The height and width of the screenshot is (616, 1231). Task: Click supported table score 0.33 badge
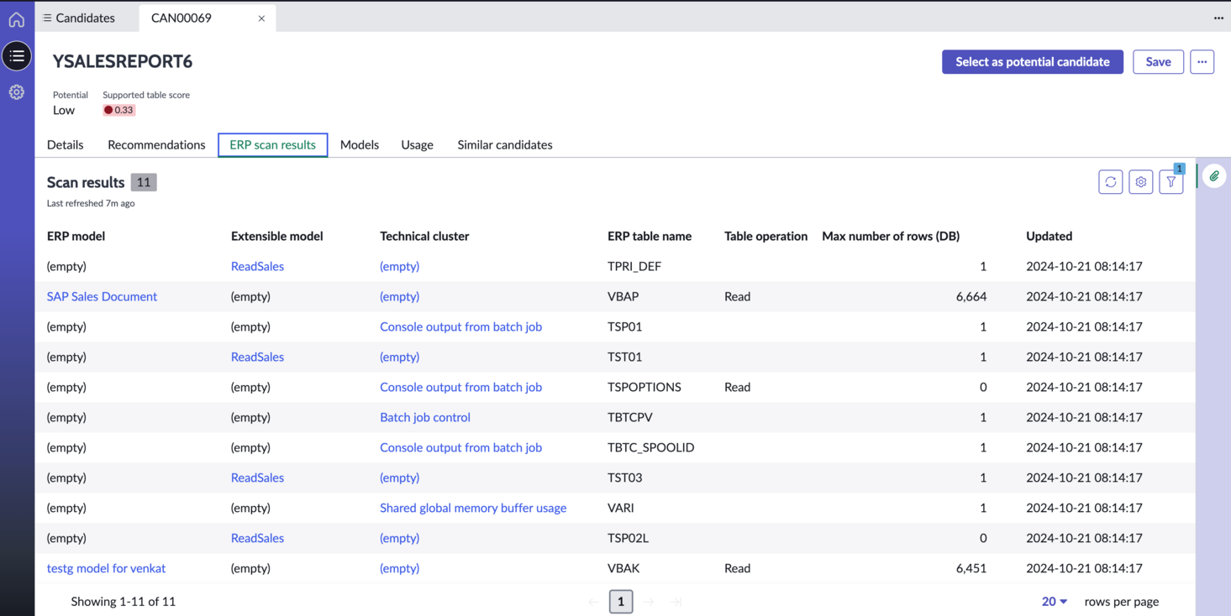pos(118,110)
